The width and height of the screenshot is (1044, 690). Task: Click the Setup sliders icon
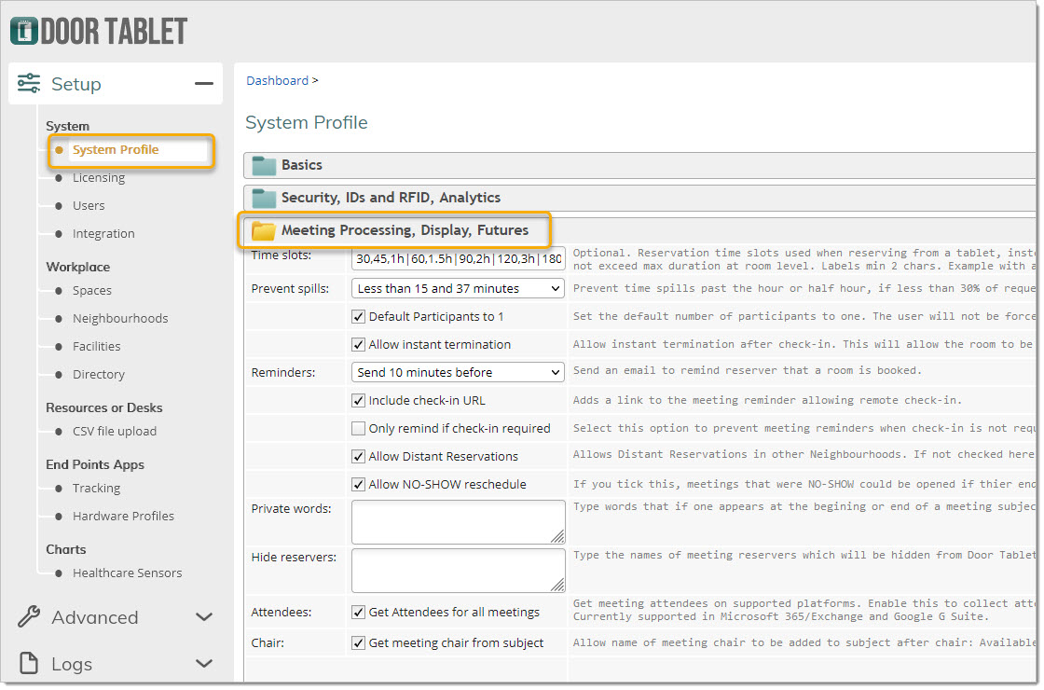tap(29, 84)
